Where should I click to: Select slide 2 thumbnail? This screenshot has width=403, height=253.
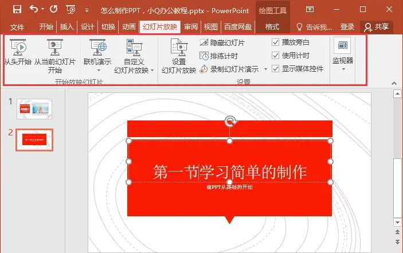pos(34,140)
